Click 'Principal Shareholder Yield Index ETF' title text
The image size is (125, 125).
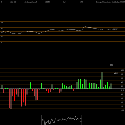point(109,2)
